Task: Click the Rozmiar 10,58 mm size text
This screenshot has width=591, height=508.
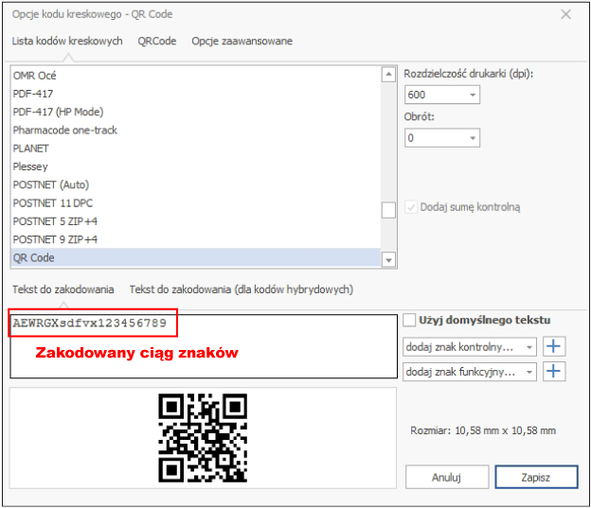Action: 483,430
